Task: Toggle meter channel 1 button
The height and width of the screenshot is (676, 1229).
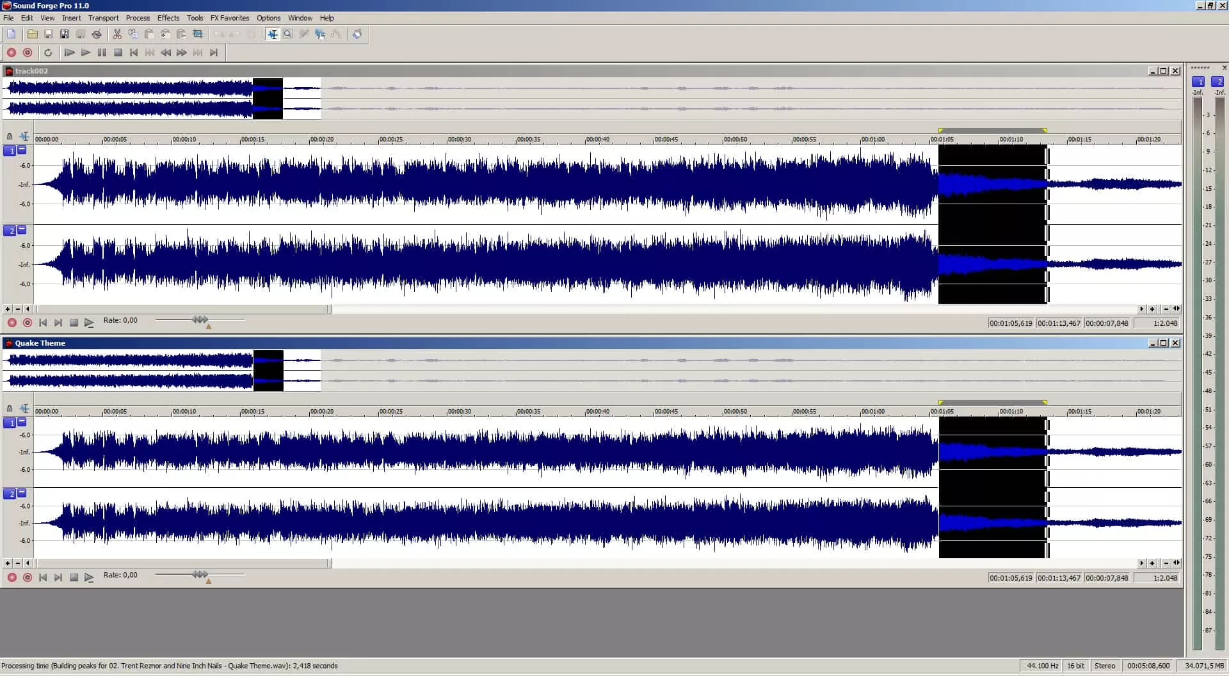Action: pyautogui.click(x=1198, y=81)
